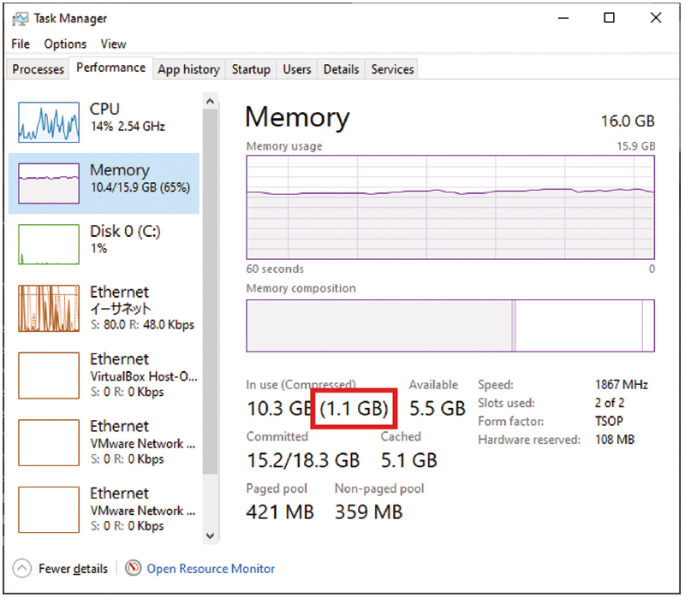
Task: Switch to the App history tab
Action: pyautogui.click(x=188, y=69)
